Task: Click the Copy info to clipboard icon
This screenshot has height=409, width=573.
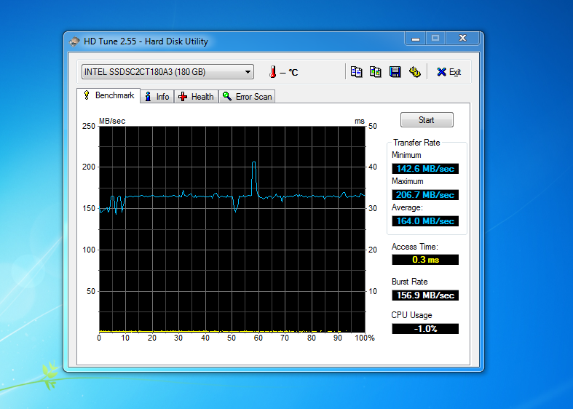Action: click(356, 71)
